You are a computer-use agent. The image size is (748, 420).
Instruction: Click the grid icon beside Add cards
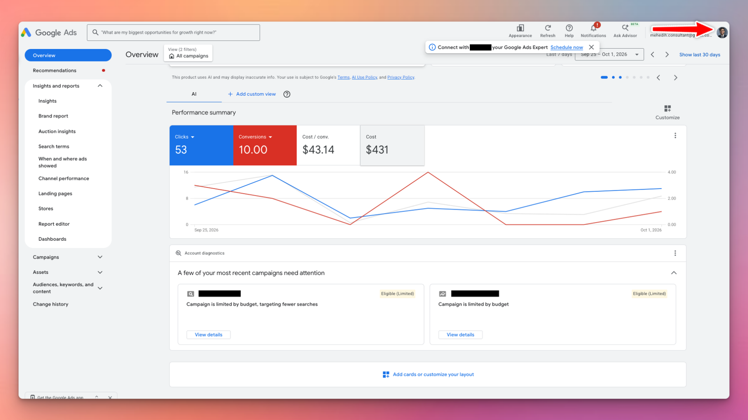click(x=386, y=375)
